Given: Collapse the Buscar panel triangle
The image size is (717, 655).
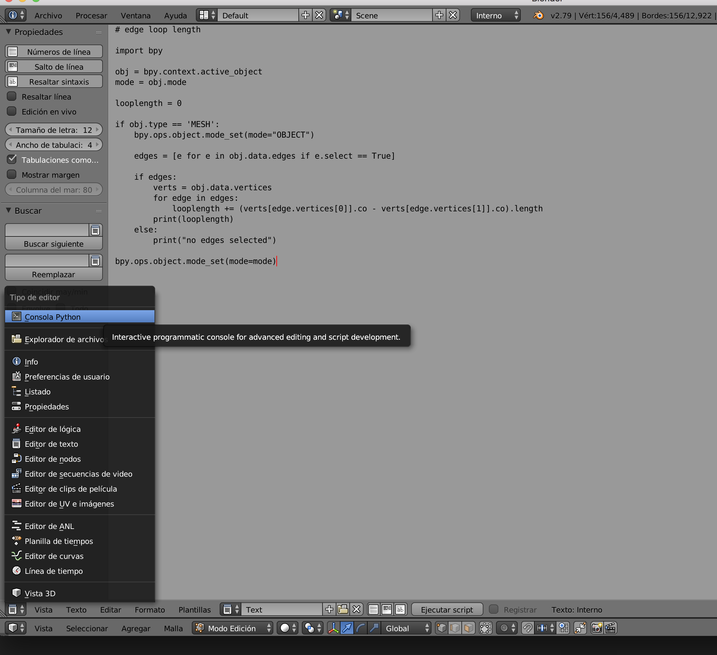Looking at the screenshot, I should click(8, 210).
